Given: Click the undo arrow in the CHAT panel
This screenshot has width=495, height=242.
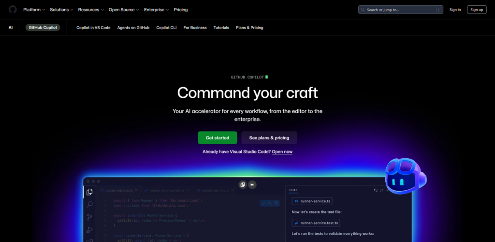Looking at the screenshot, I should click(375, 190).
